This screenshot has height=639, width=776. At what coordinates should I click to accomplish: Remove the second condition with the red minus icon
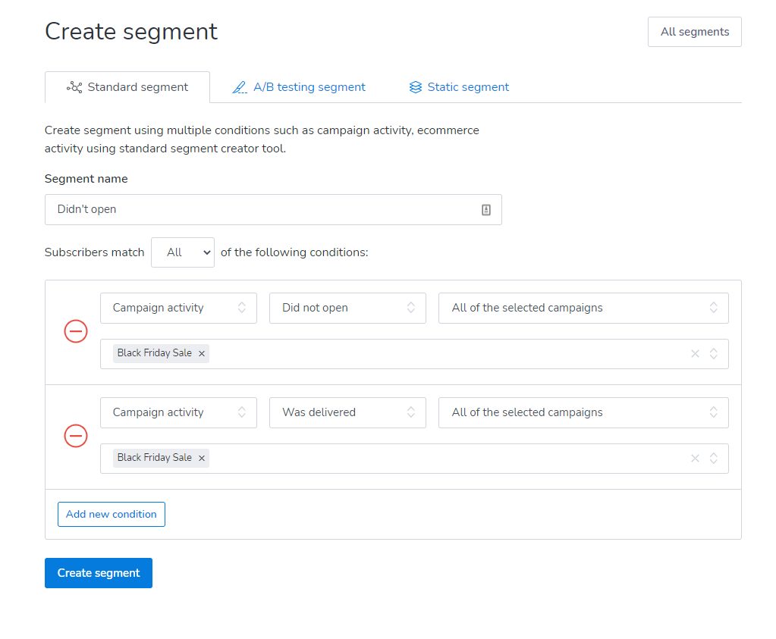pos(76,436)
